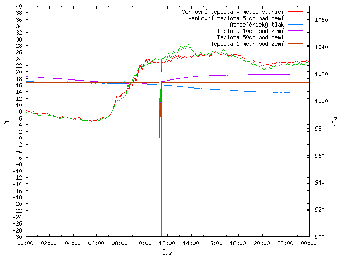Click the 30 value on temperature axis
This screenshot has height=256, width=341.
(x=19, y=39)
